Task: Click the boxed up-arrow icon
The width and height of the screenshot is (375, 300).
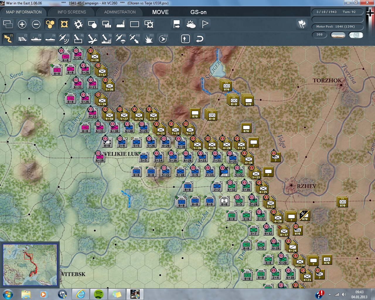Action: [x=185, y=39]
